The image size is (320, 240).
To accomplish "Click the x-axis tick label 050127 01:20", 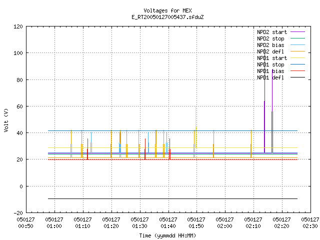I will point(111,223).
